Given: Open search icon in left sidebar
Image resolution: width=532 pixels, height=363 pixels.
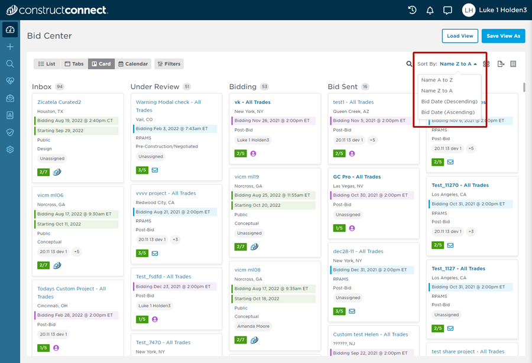Looking at the screenshot, I should tap(10, 64).
